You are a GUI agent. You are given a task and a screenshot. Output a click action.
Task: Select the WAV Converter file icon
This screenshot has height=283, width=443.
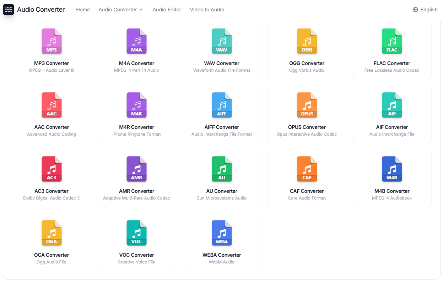(x=222, y=41)
